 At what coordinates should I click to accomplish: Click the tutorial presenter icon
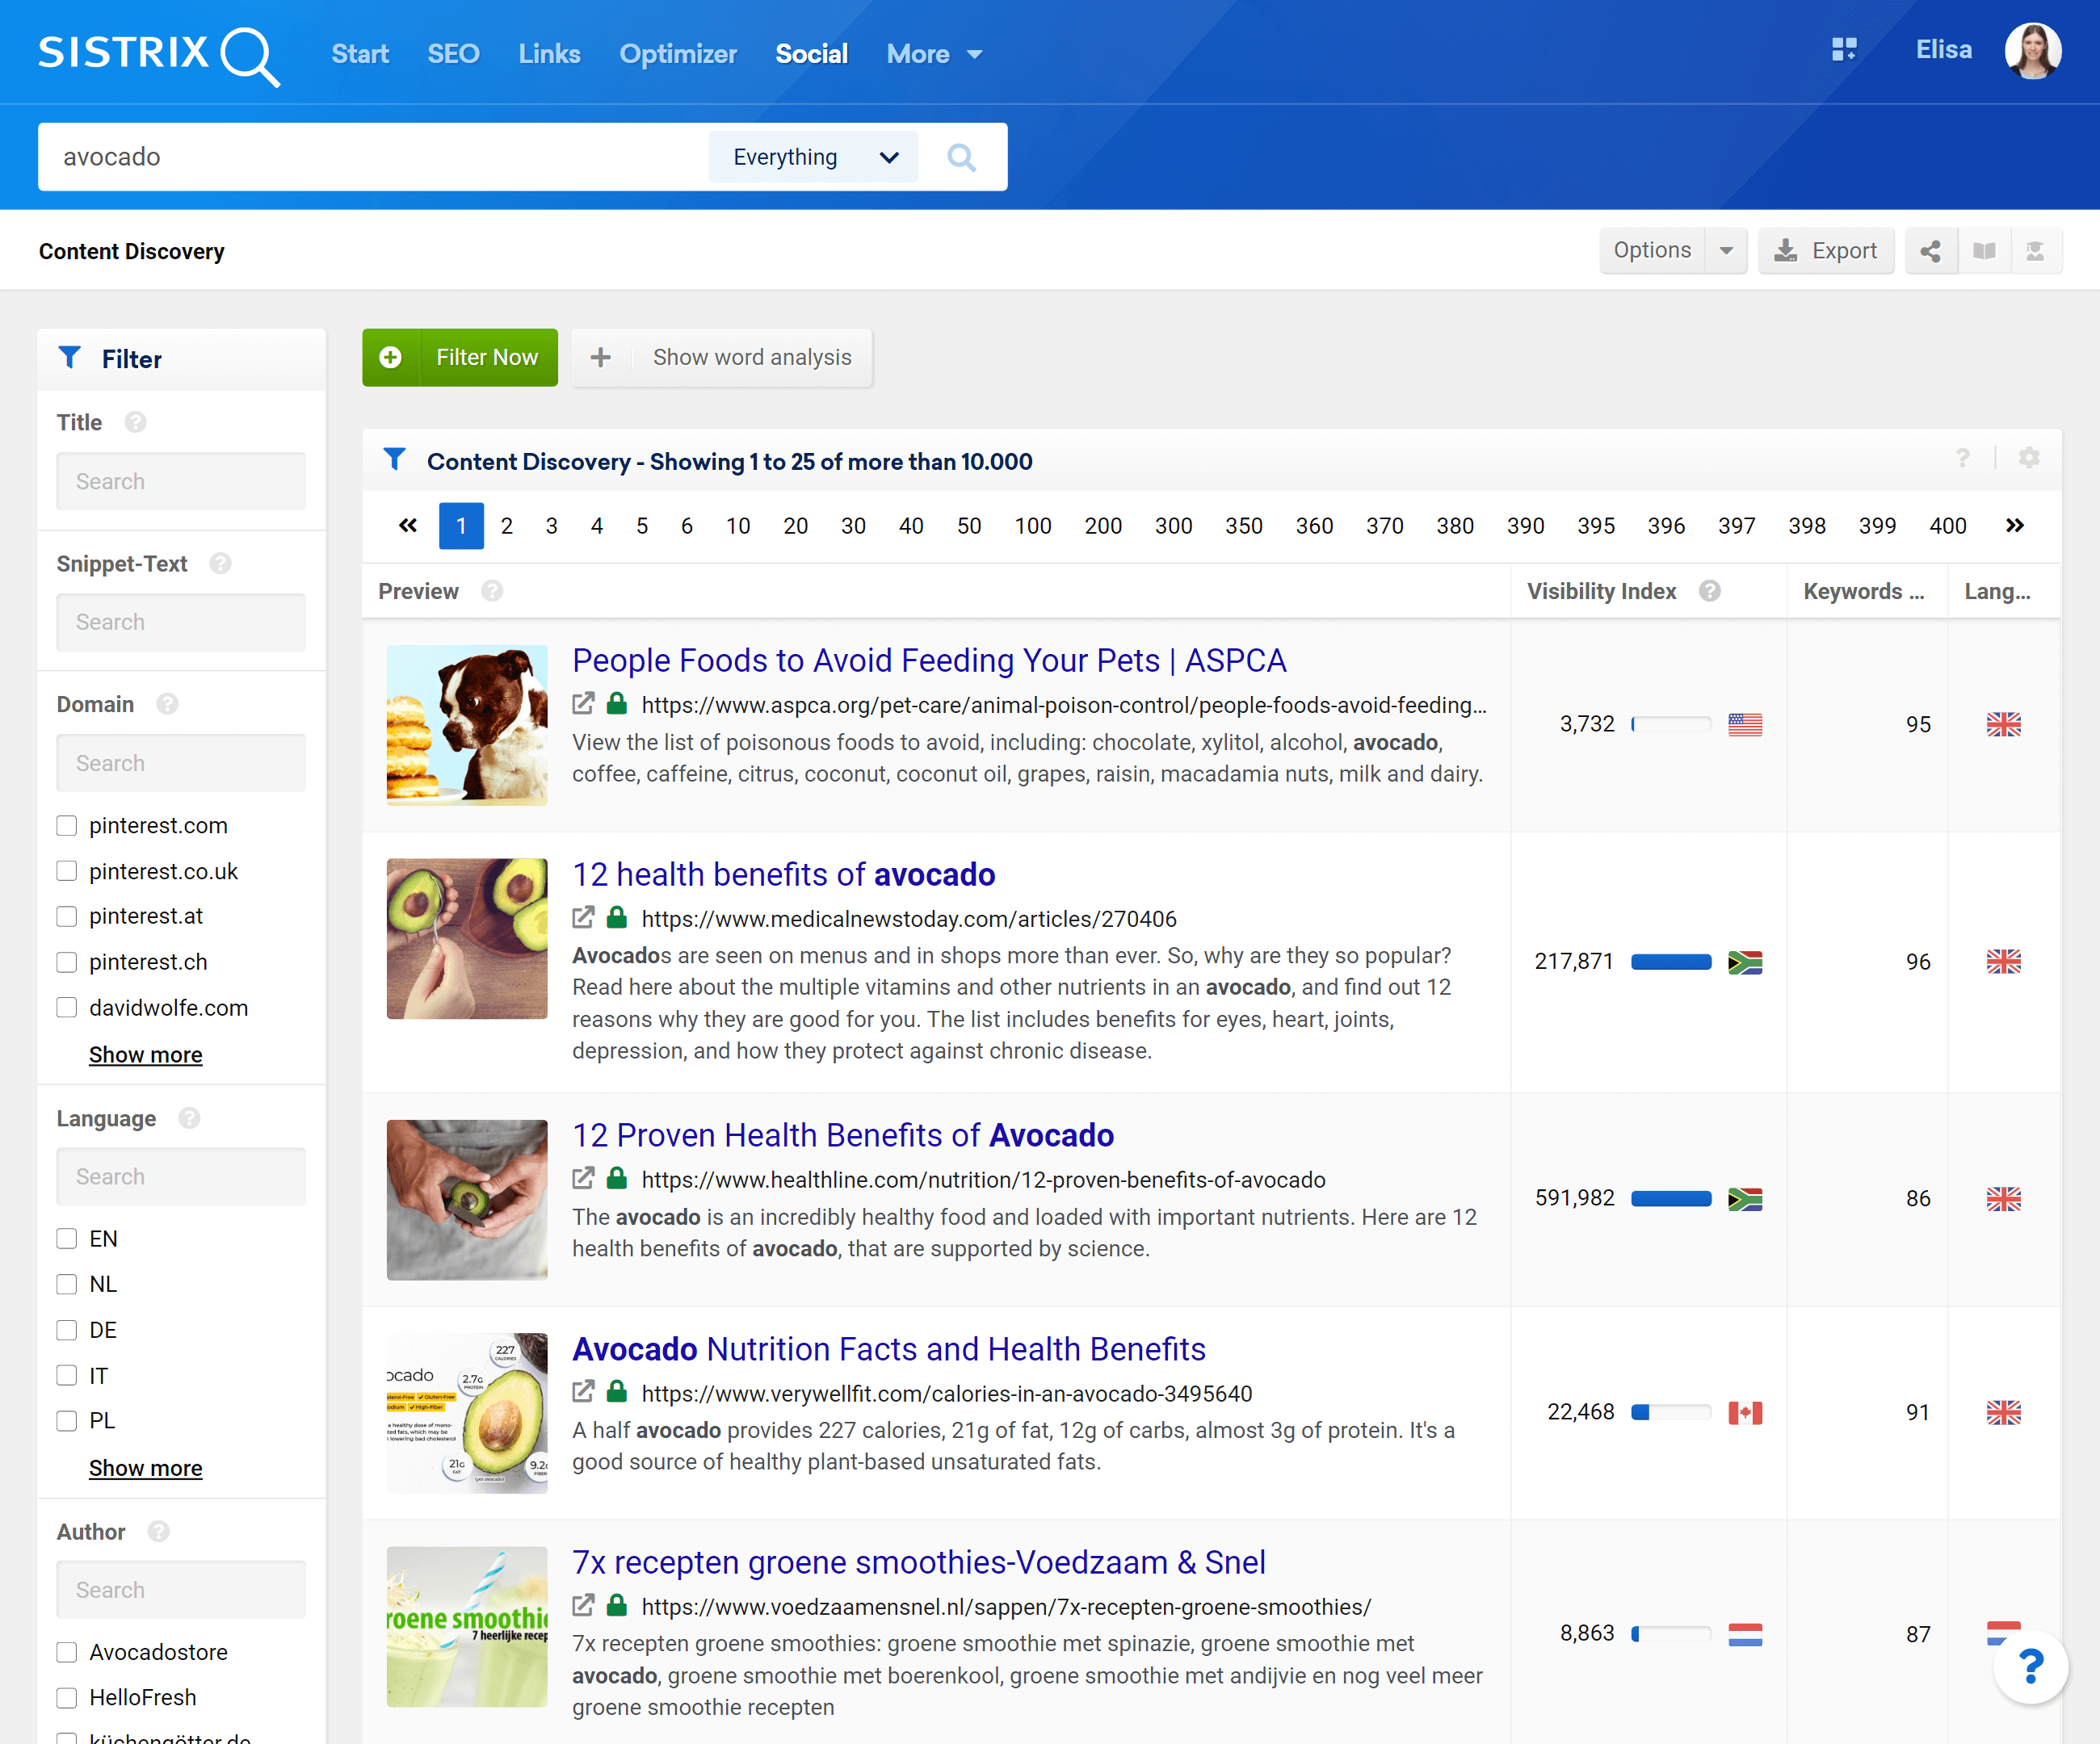point(2035,251)
